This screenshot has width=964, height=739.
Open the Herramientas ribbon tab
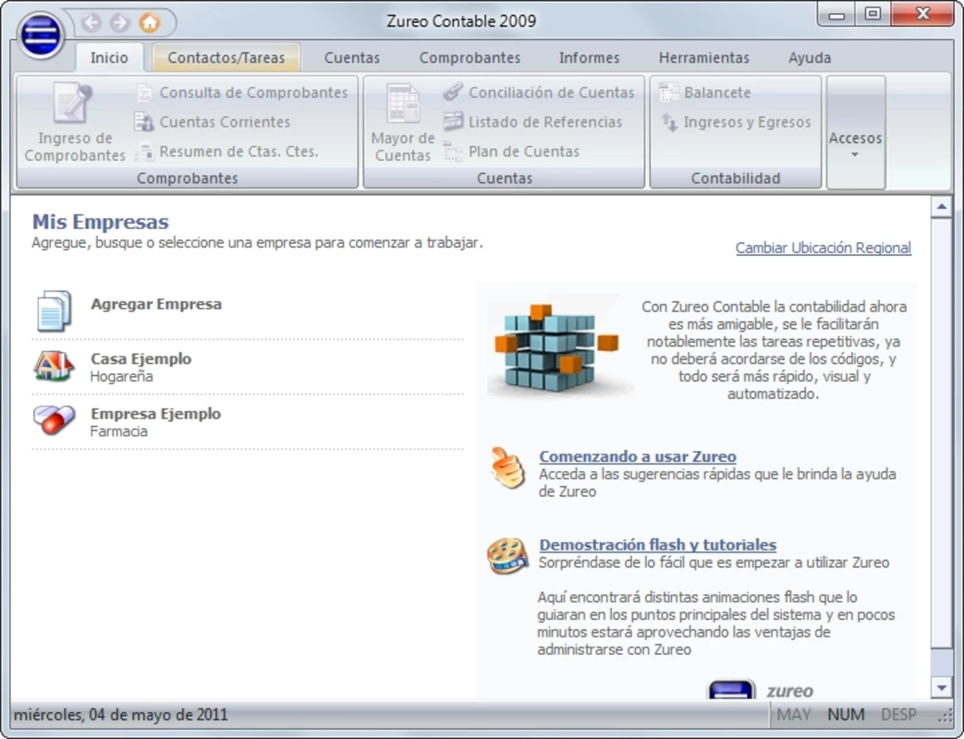click(x=704, y=58)
